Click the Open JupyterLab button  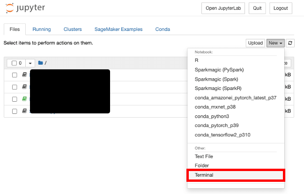[223, 8]
